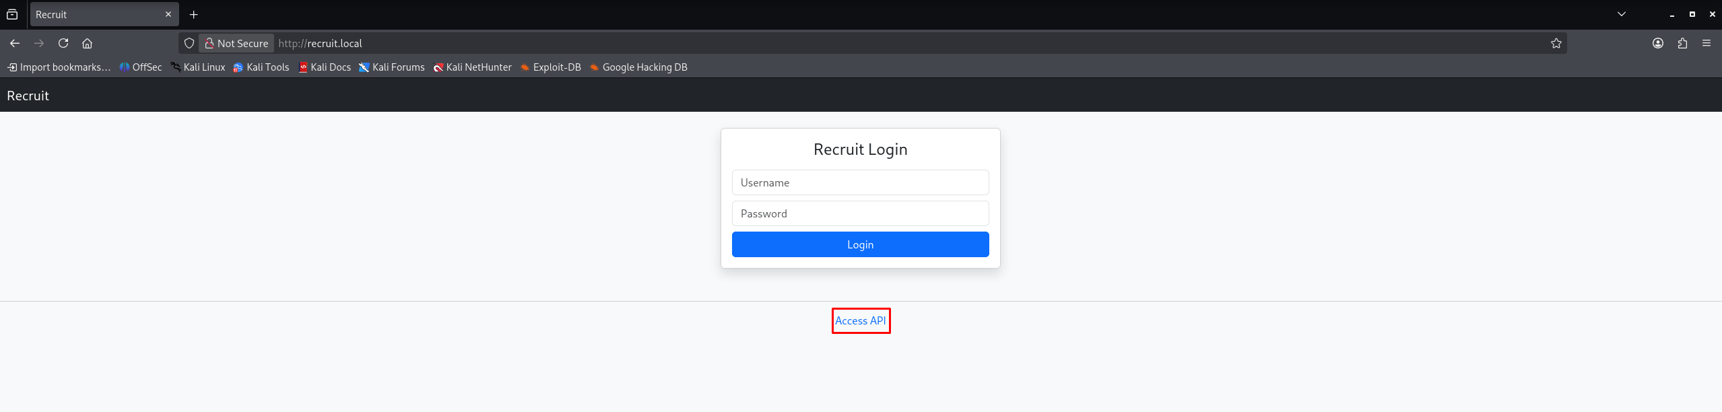The image size is (1722, 412).
Task: Expand the list all tabs chevron
Action: click(1622, 14)
